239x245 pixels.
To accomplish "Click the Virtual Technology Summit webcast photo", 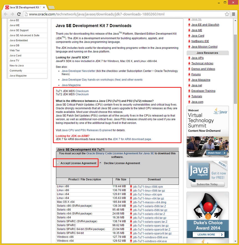I will (208, 147).
